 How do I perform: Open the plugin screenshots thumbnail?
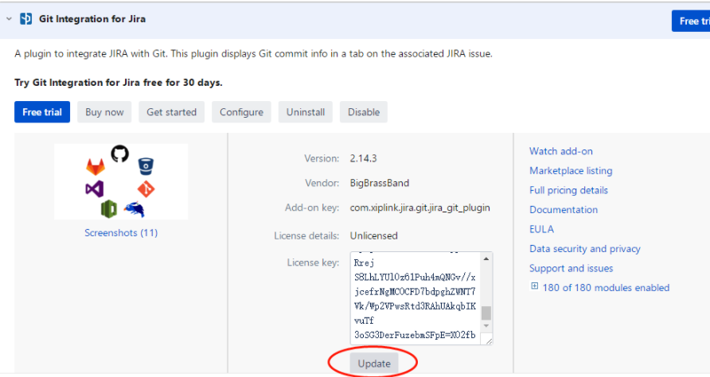[x=121, y=181]
